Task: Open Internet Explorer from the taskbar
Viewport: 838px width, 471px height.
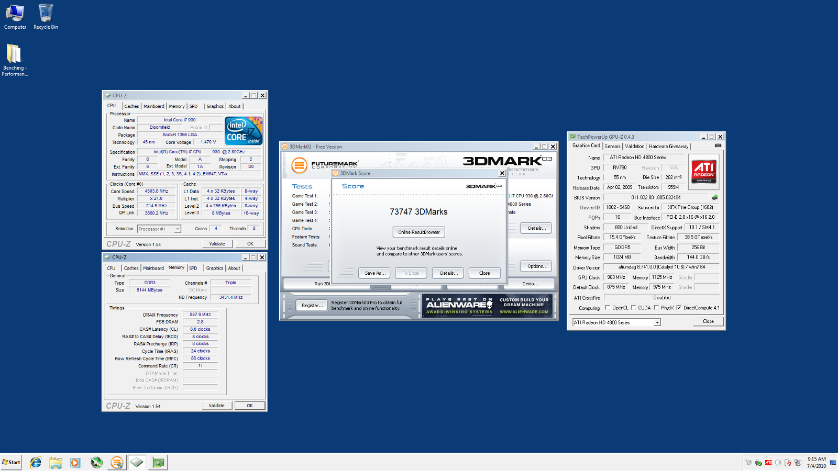Action: pos(36,462)
